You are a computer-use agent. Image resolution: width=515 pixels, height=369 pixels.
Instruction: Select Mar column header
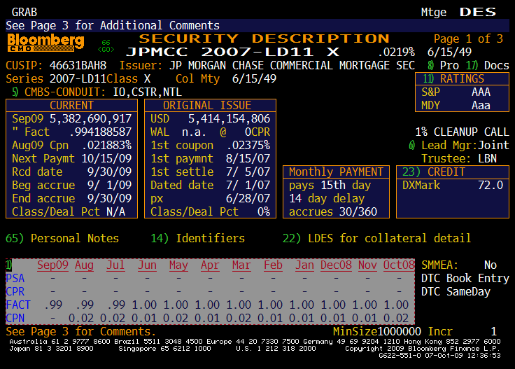coord(241,265)
